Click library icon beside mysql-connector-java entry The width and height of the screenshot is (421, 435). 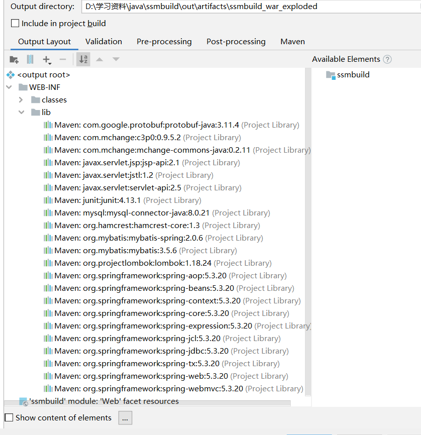(48, 212)
